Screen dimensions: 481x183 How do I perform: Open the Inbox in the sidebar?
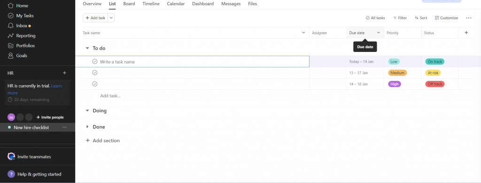tap(19, 26)
